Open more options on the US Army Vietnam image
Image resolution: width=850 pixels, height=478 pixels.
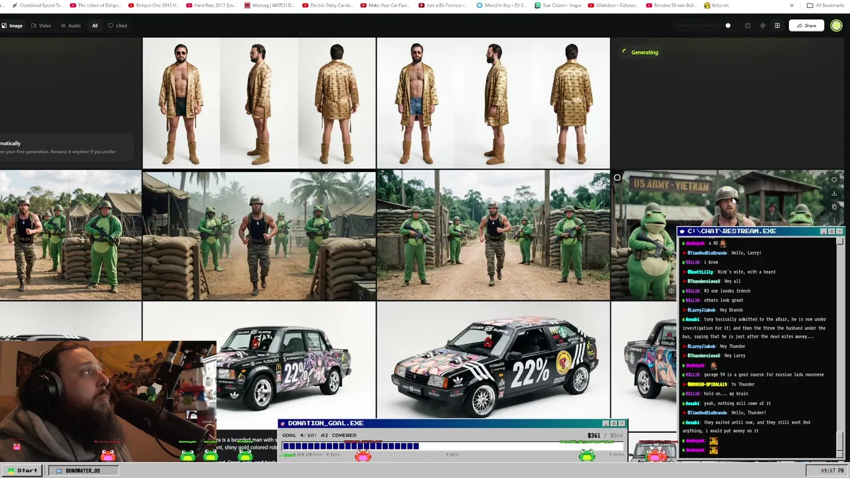click(x=834, y=220)
